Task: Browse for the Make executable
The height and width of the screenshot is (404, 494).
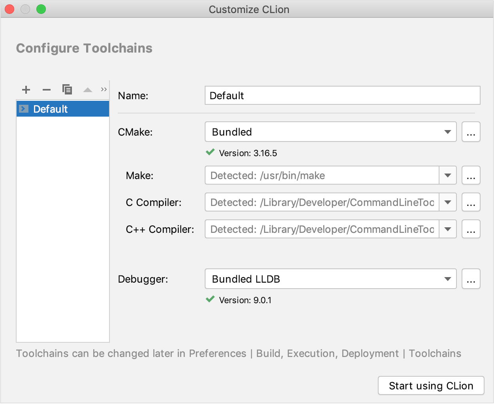Action: [471, 175]
